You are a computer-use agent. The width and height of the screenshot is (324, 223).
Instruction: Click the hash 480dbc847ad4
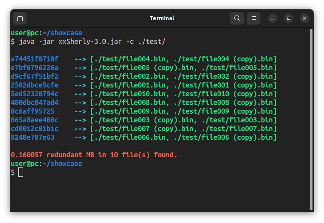click(35, 103)
